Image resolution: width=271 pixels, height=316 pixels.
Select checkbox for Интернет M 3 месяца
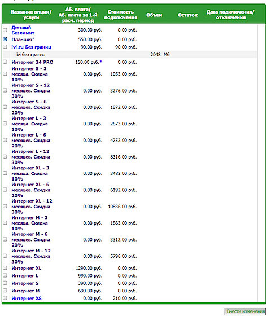[x=5, y=223]
